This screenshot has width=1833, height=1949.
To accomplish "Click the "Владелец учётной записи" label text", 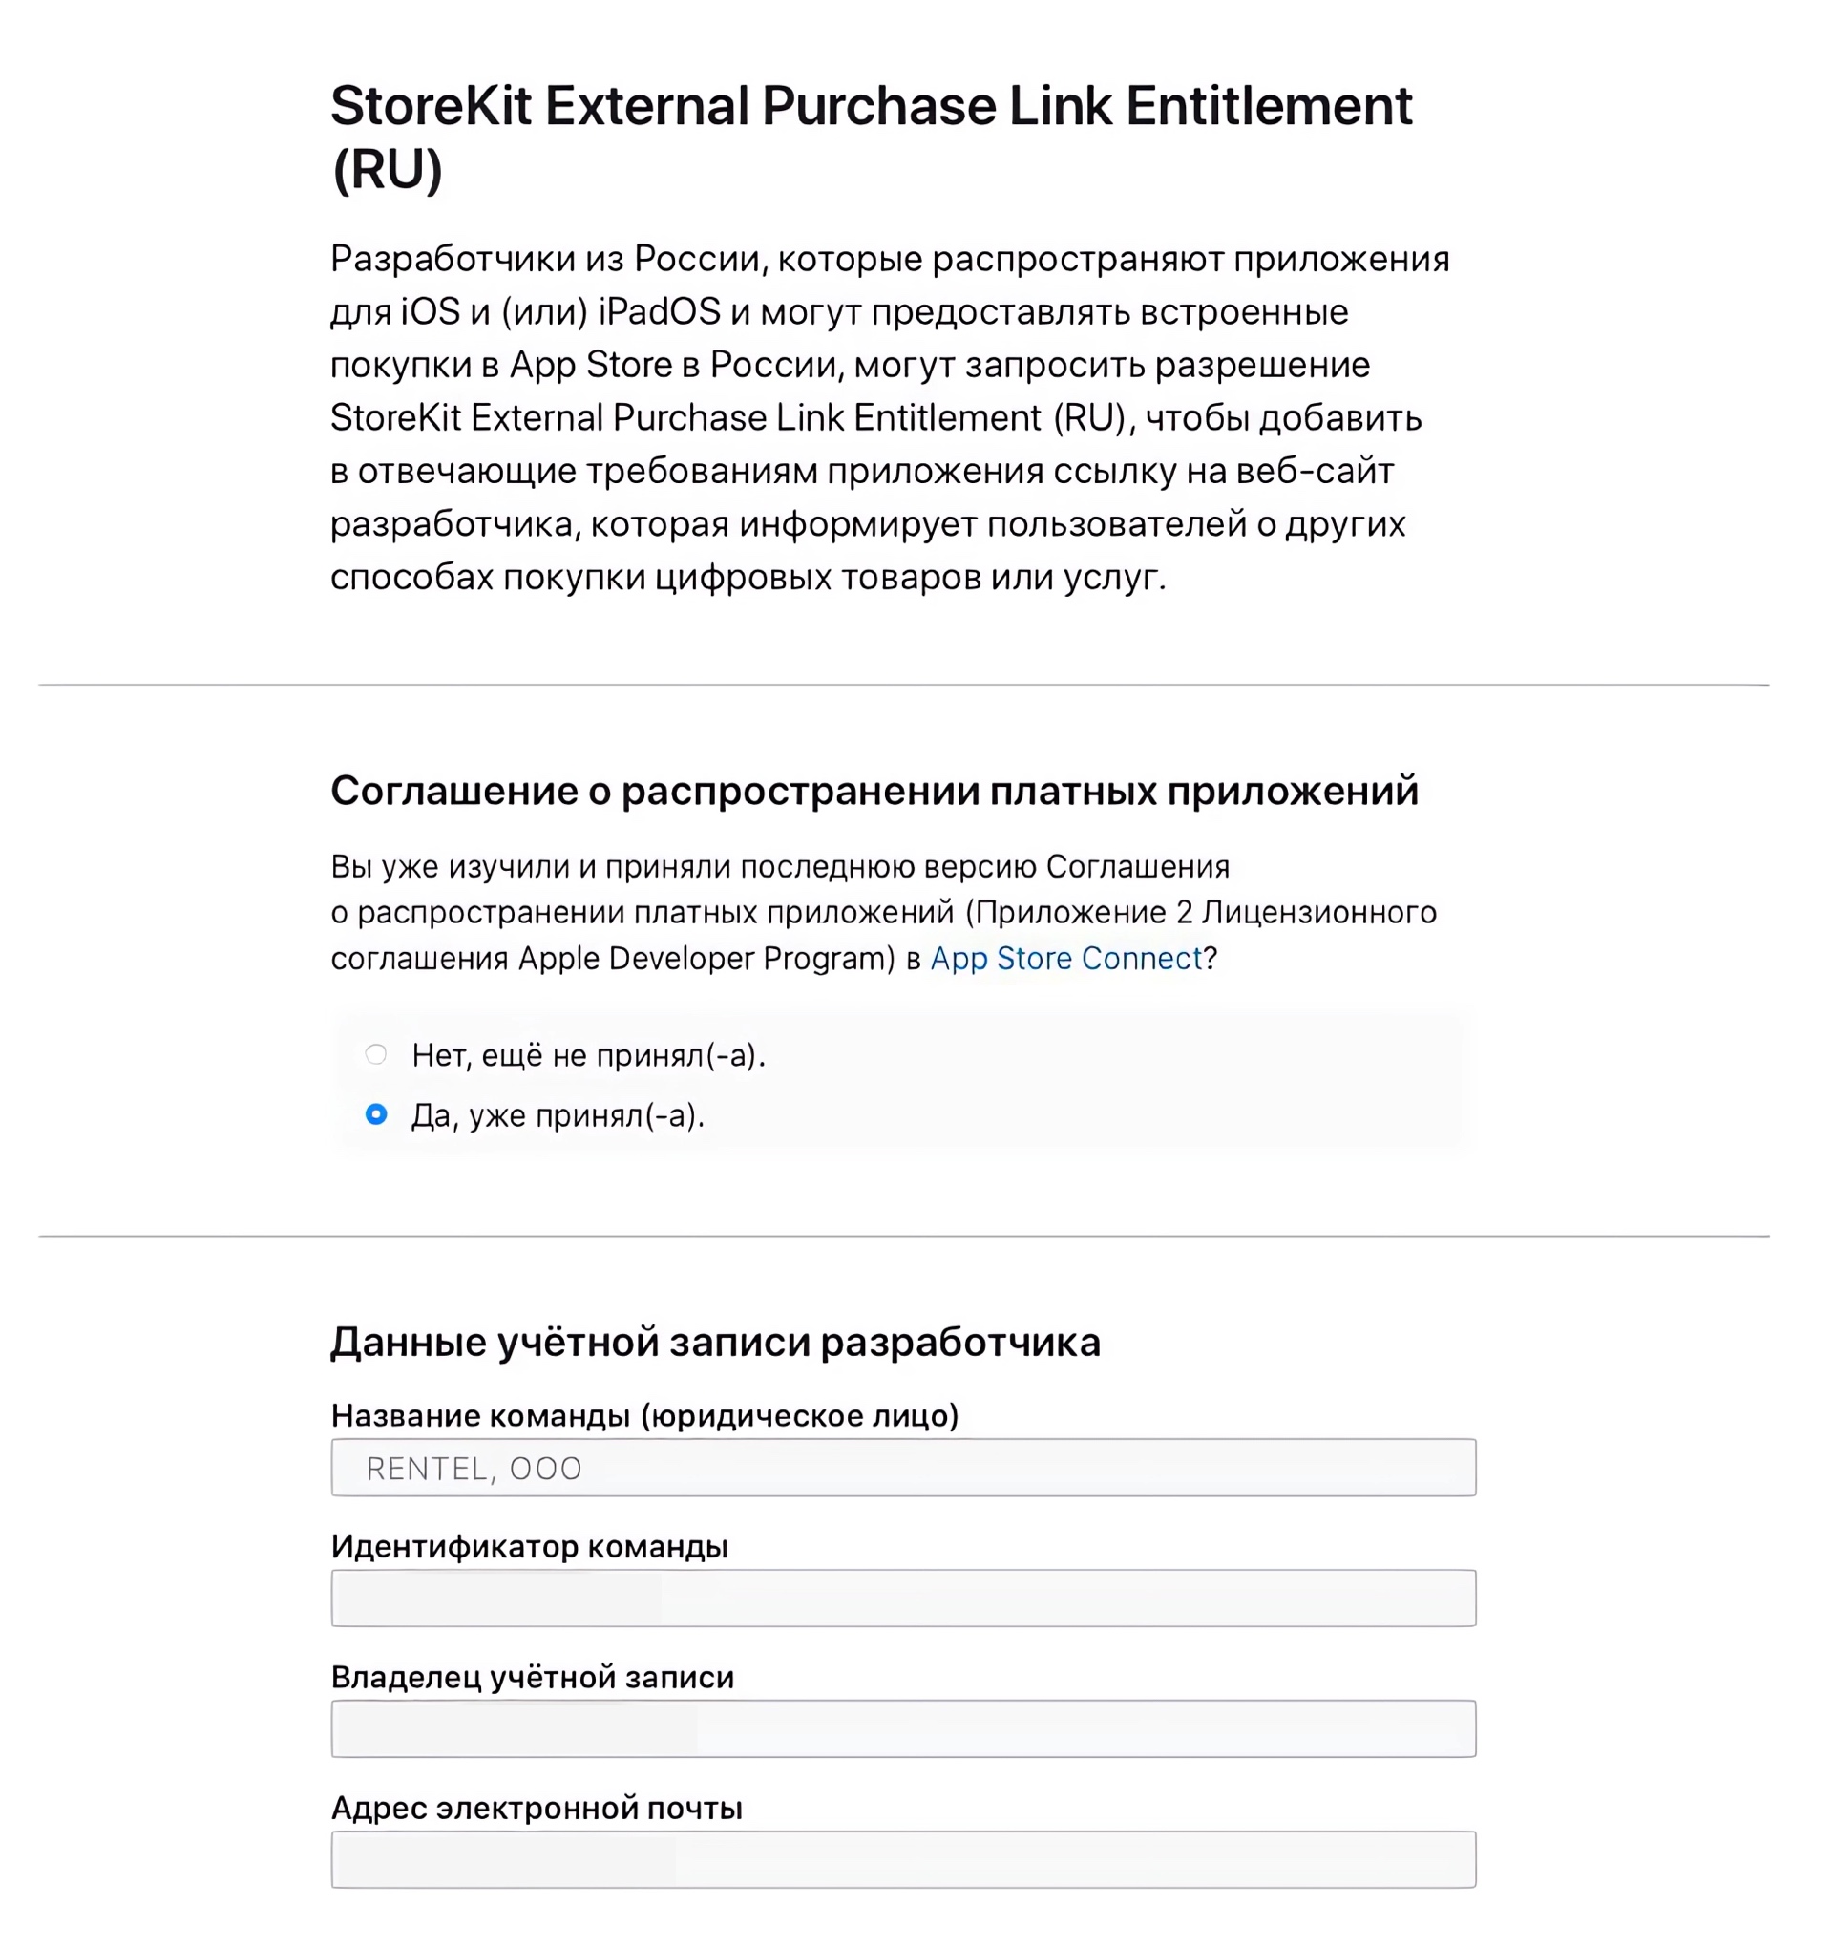I will pyautogui.click(x=533, y=1677).
